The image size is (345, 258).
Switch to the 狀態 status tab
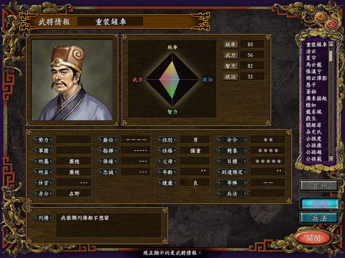[320, 204]
